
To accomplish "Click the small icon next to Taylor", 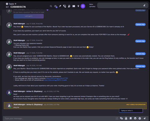I will click(16, 4).
